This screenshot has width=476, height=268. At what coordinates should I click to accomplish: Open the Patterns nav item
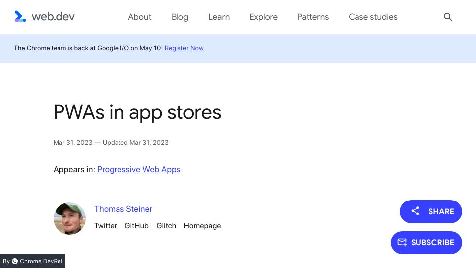tap(313, 17)
